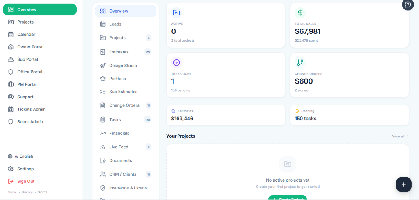Click the Support lifebuoy icon
This screenshot has height=200, width=419.
coord(11,97)
